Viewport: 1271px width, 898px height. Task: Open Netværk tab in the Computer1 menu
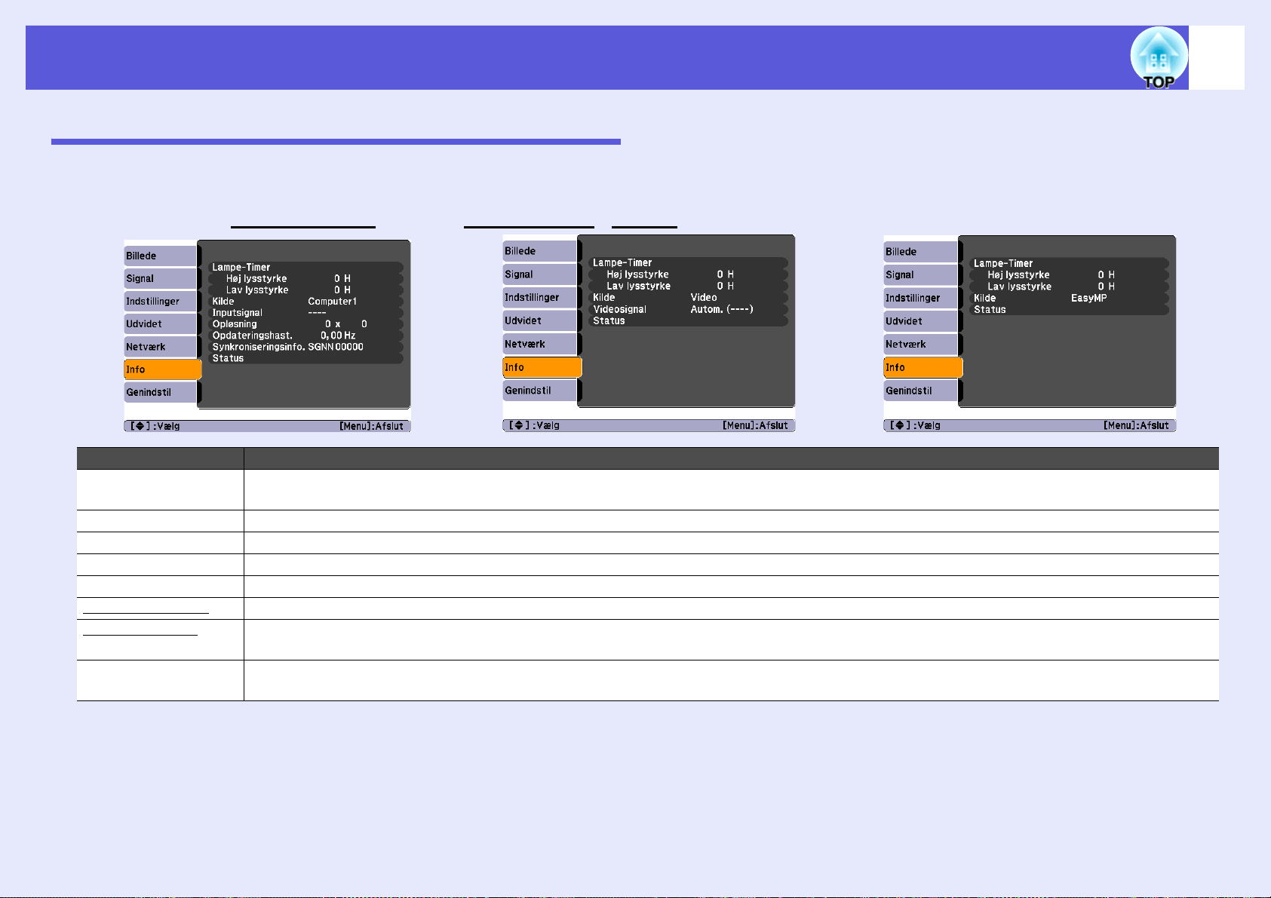(x=161, y=347)
